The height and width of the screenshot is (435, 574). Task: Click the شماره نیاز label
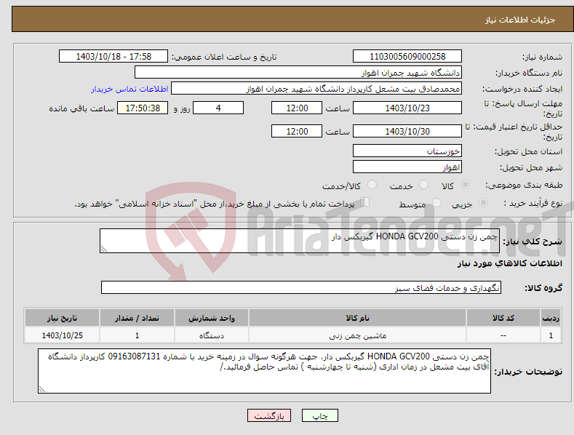pyautogui.click(x=542, y=57)
